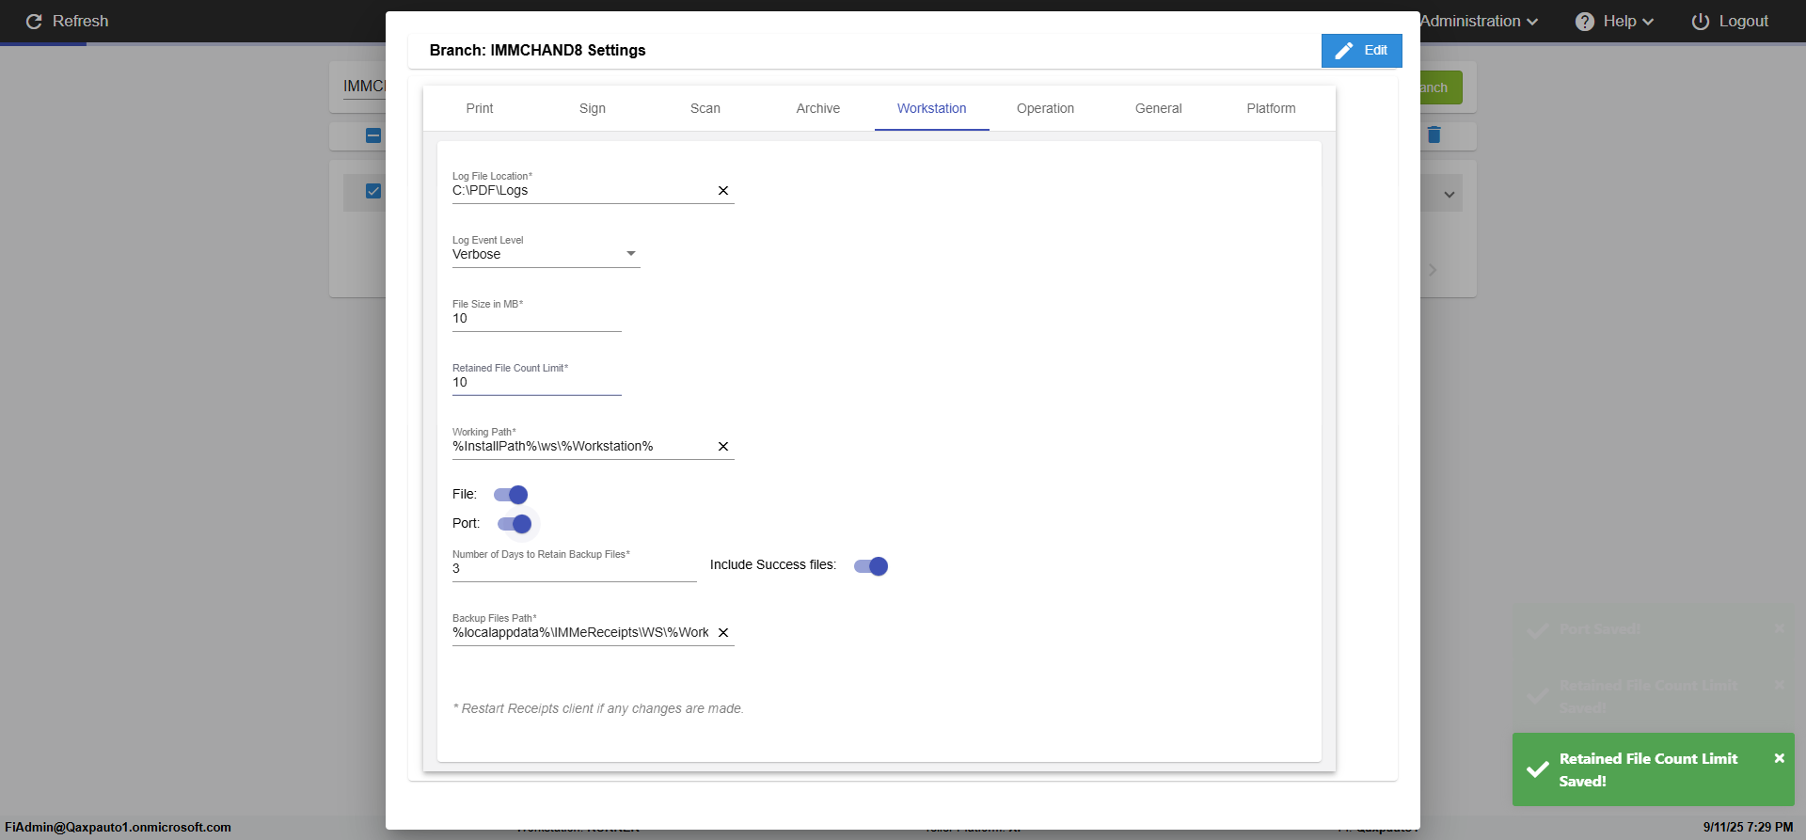Image resolution: width=1806 pixels, height=840 pixels.
Task: Click Number of Days to Retain field
Action: coord(575,569)
